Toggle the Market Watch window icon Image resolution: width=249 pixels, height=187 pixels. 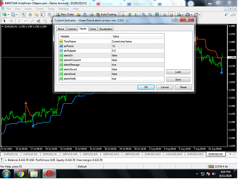tap(24, 15)
